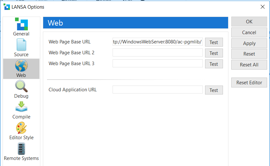Screen dimensions: 270x166
Task: Test the Web Page Base URL
Action: point(214,42)
